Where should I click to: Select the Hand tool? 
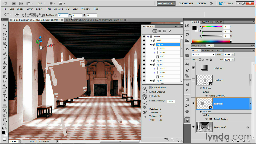5,120
